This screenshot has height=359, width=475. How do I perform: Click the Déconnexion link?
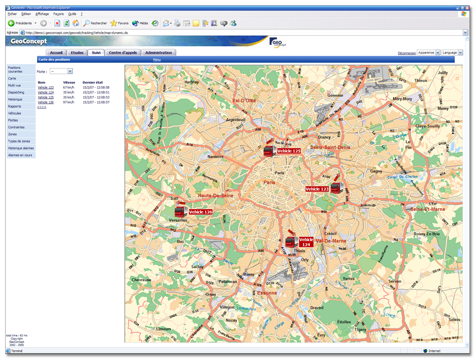[406, 53]
